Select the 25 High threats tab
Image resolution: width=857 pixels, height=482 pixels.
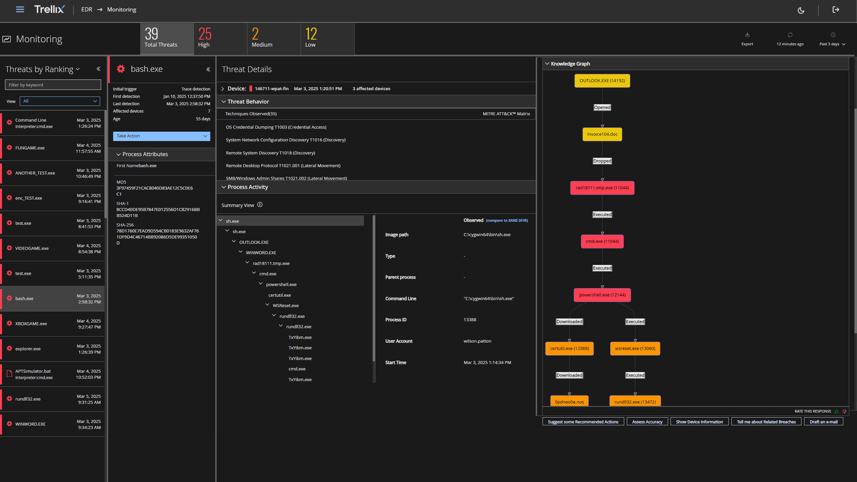[220, 39]
